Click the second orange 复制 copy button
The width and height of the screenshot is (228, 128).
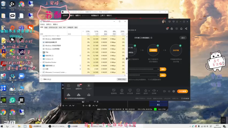pos(163,75)
